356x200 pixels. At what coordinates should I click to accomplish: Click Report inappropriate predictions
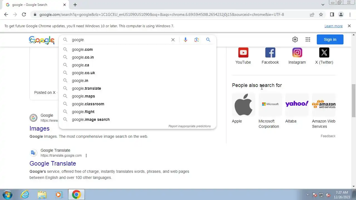point(189,126)
